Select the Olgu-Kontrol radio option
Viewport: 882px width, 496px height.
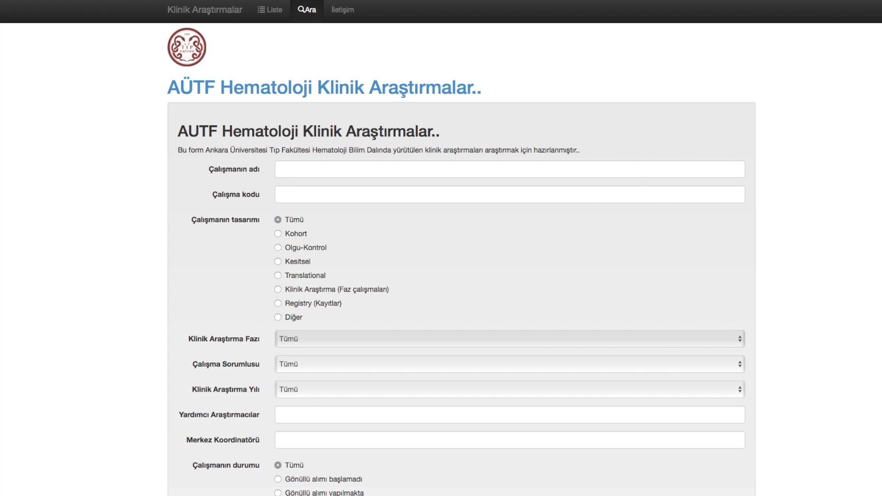tap(278, 248)
